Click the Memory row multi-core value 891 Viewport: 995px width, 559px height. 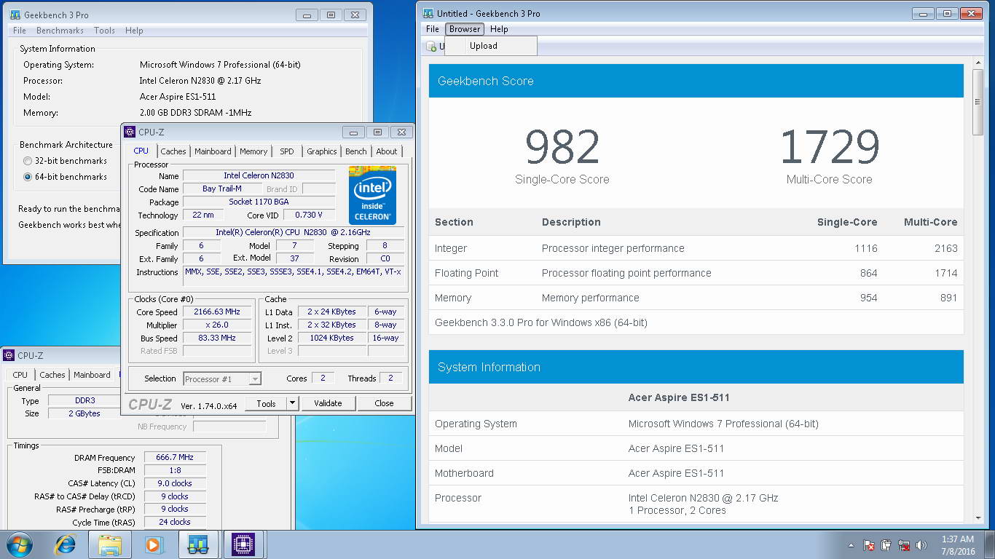[x=948, y=298]
